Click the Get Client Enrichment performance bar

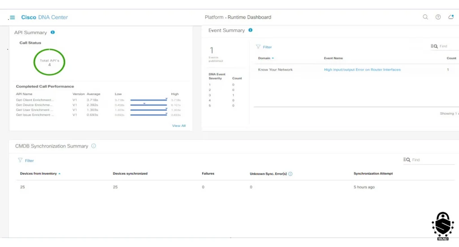point(148,100)
